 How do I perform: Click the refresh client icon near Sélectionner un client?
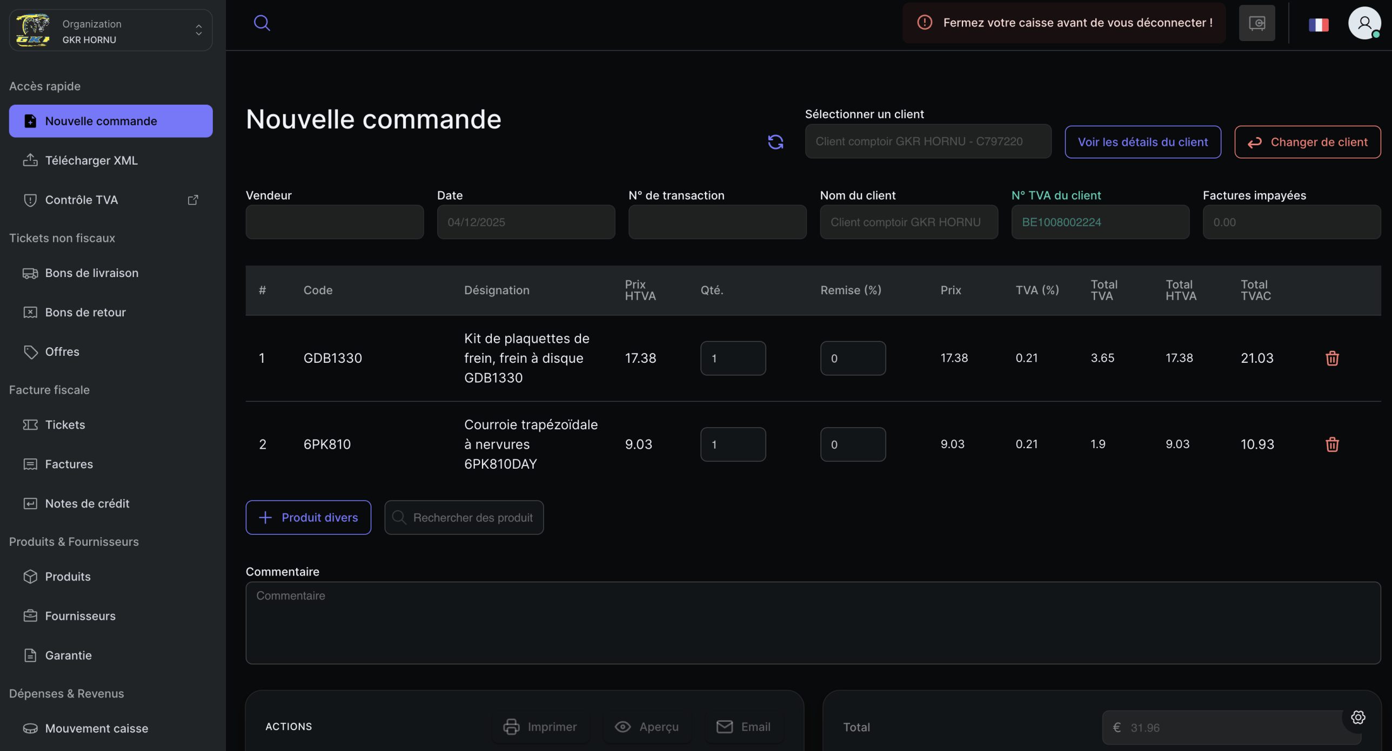coord(776,141)
